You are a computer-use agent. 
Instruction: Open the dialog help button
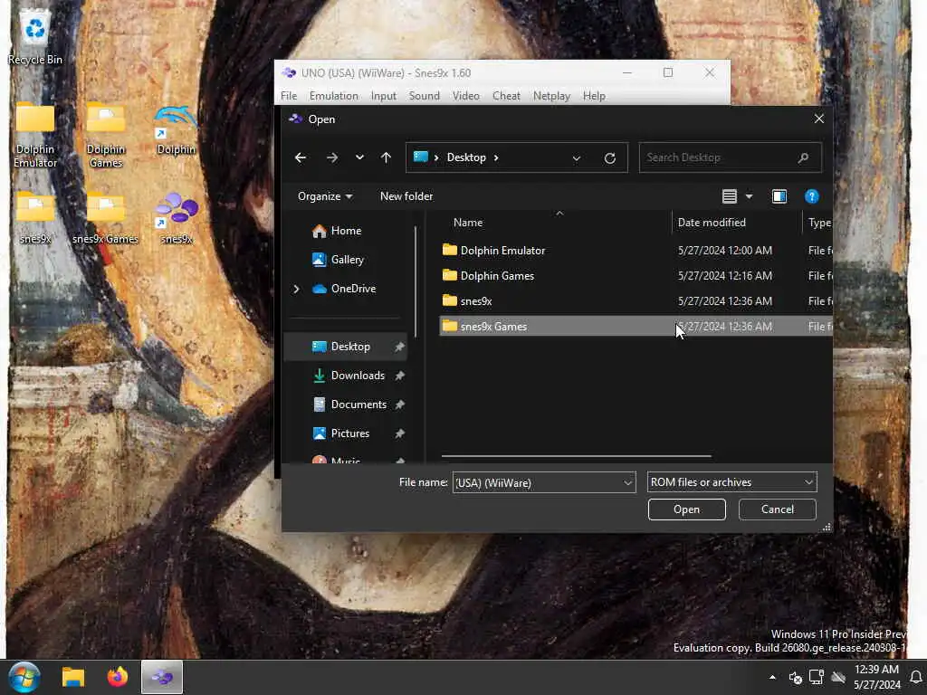(812, 196)
